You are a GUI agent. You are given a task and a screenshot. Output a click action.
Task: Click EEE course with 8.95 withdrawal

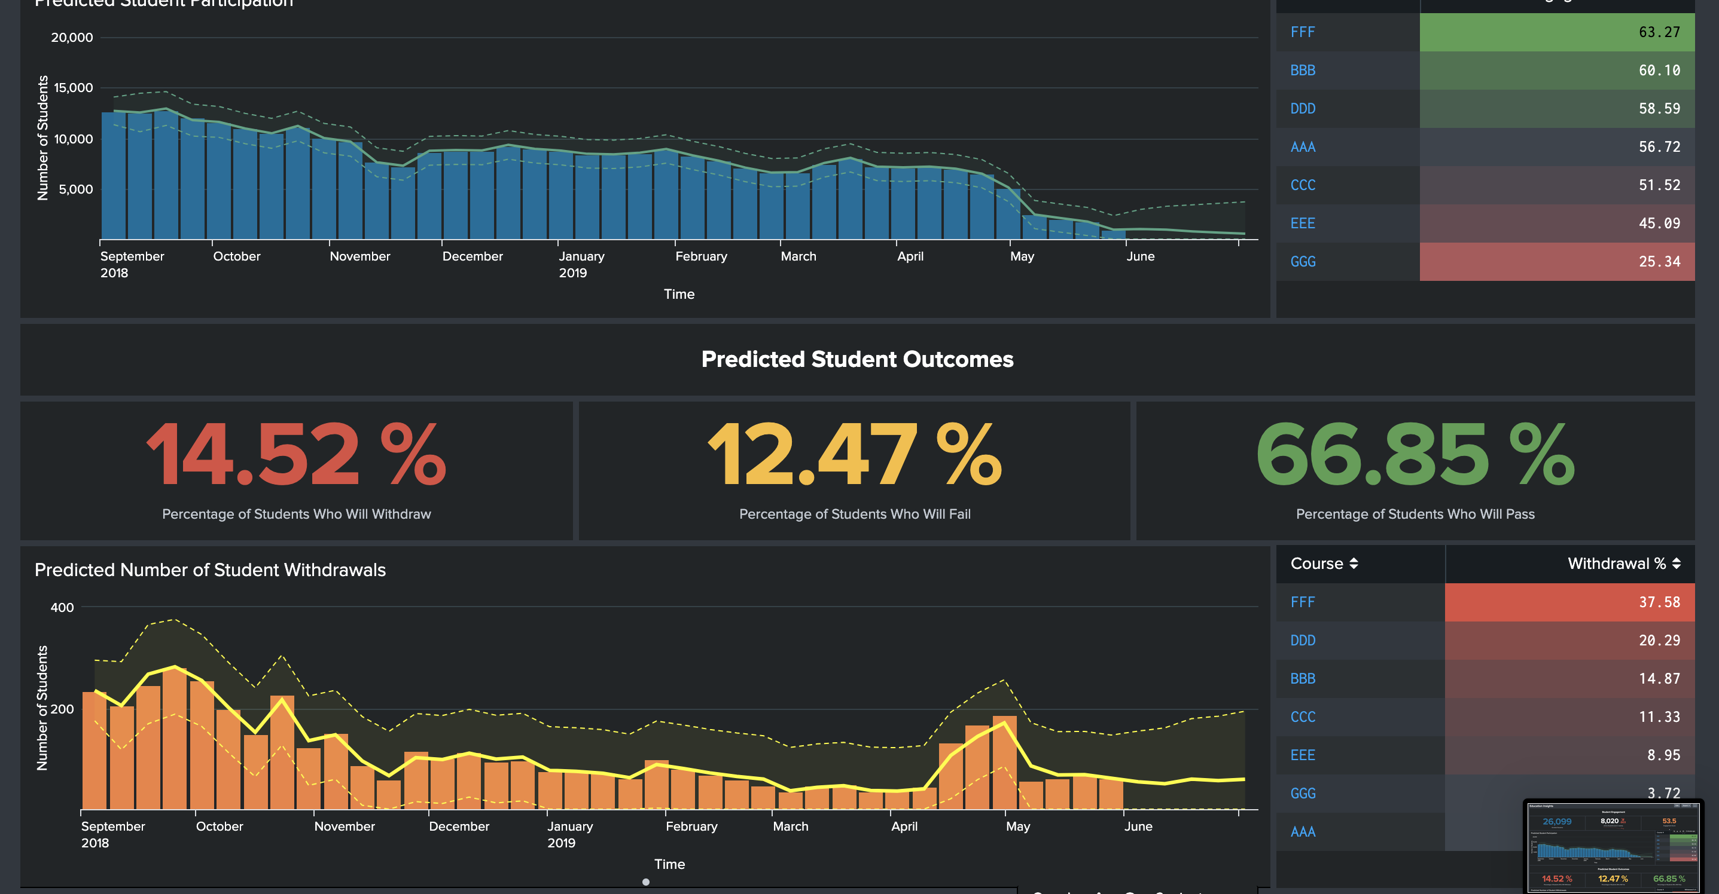(1303, 755)
